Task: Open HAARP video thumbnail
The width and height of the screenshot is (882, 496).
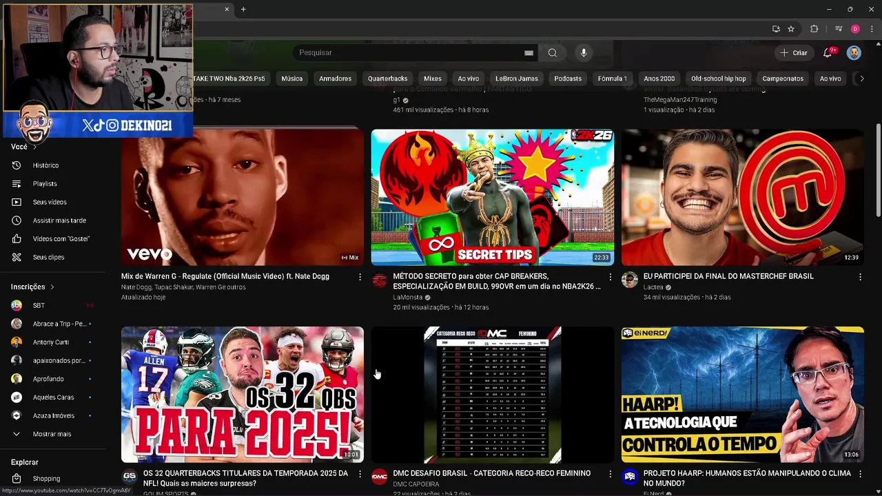Action: click(x=742, y=395)
